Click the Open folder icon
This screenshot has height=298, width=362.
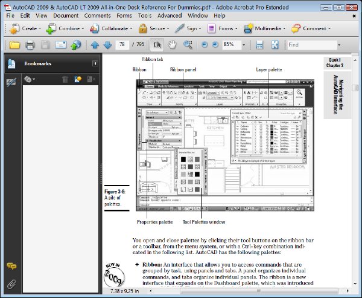pos(14,45)
